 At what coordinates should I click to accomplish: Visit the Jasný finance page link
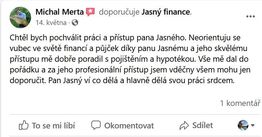(x=166, y=12)
